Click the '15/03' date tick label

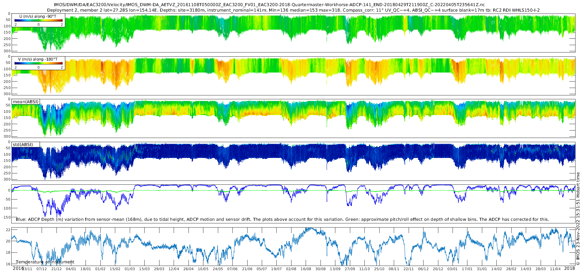point(144,269)
